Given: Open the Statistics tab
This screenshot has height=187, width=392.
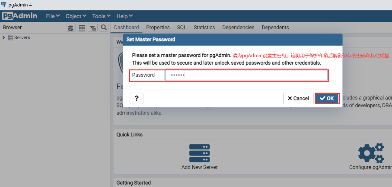Looking at the screenshot, I should (x=204, y=28).
